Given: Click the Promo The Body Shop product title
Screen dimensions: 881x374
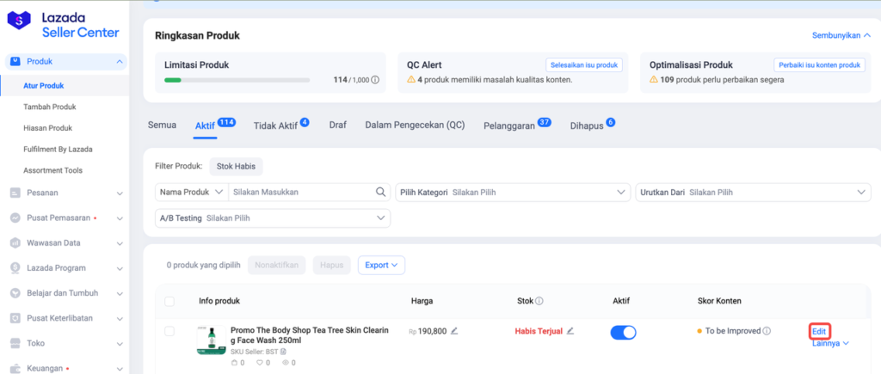Looking at the screenshot, I should 310,336.
